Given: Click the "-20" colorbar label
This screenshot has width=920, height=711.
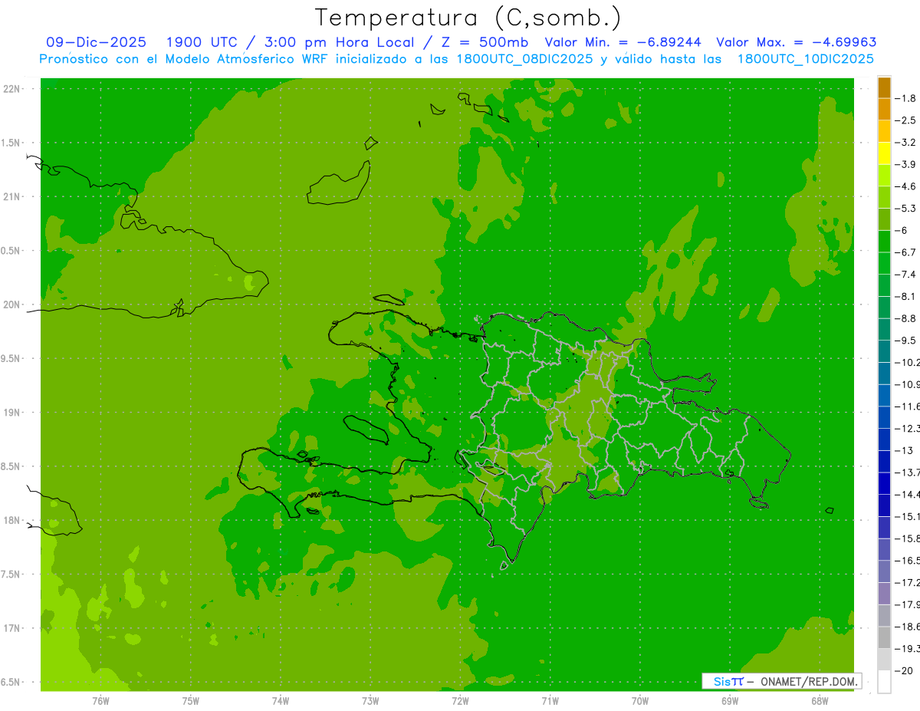Looking at the screenshot, I should point(904,671).
